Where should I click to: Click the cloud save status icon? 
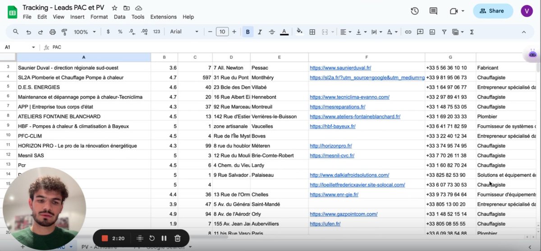[139, 8]
